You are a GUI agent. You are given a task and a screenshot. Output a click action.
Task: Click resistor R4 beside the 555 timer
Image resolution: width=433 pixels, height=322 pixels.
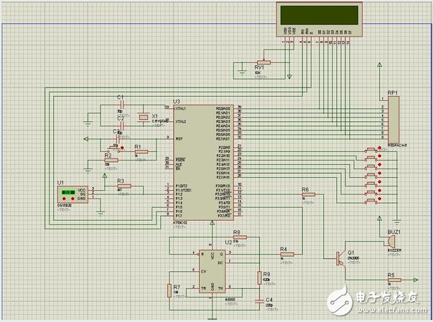[286, 255]
